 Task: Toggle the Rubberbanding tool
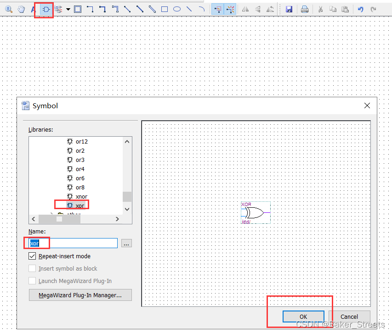pos(230,10)
